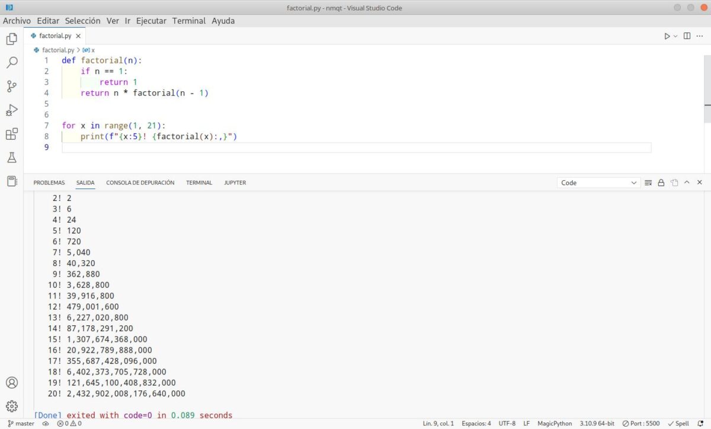Open the output channel selector showing Code
Image resolution: width=711 pixels, height=429 pixels.
598,183
